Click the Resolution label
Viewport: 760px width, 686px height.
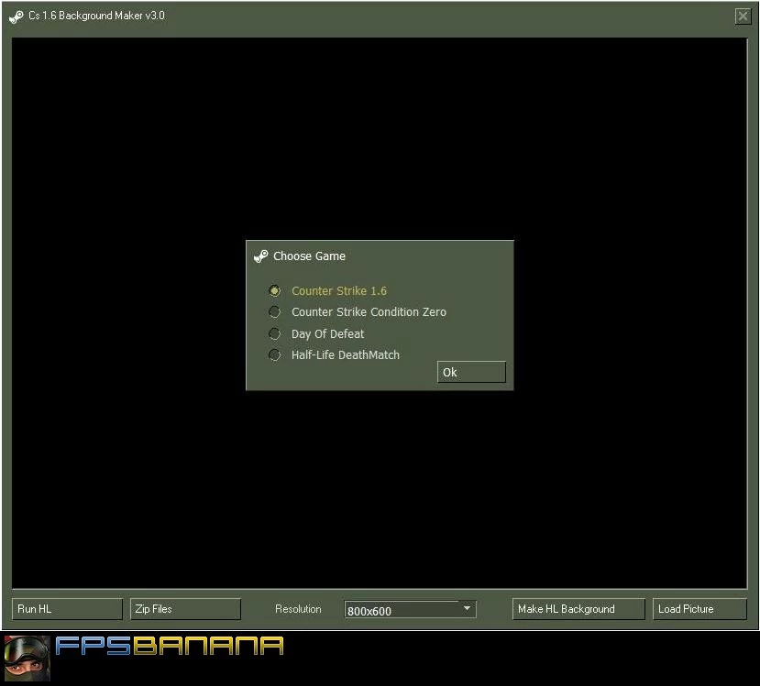[x=298, y=609]
